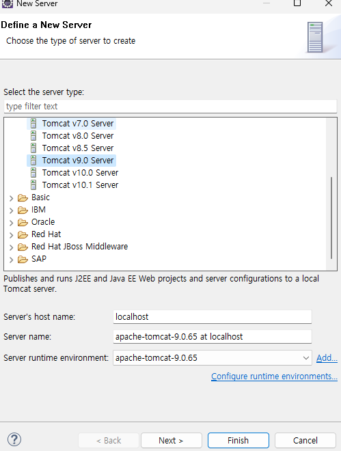Click the Red Hat folder icon
341x451 pixels.
click(x=23, y=234)
